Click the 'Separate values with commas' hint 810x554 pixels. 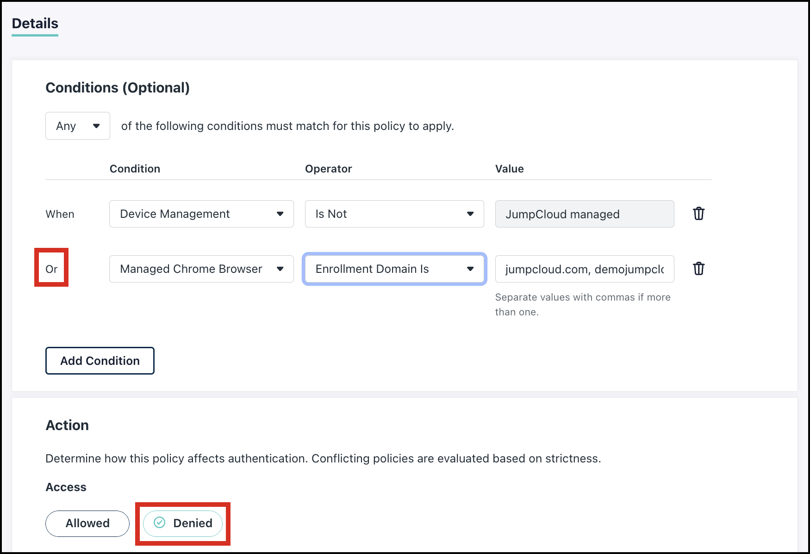583,304
